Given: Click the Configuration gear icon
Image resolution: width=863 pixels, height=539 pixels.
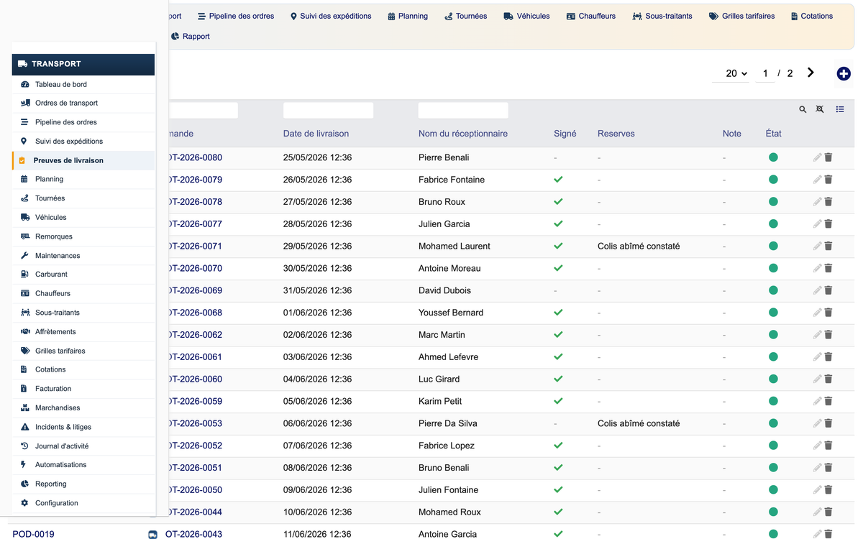Looking at the screenshot, I should click(x=24, y=503).
